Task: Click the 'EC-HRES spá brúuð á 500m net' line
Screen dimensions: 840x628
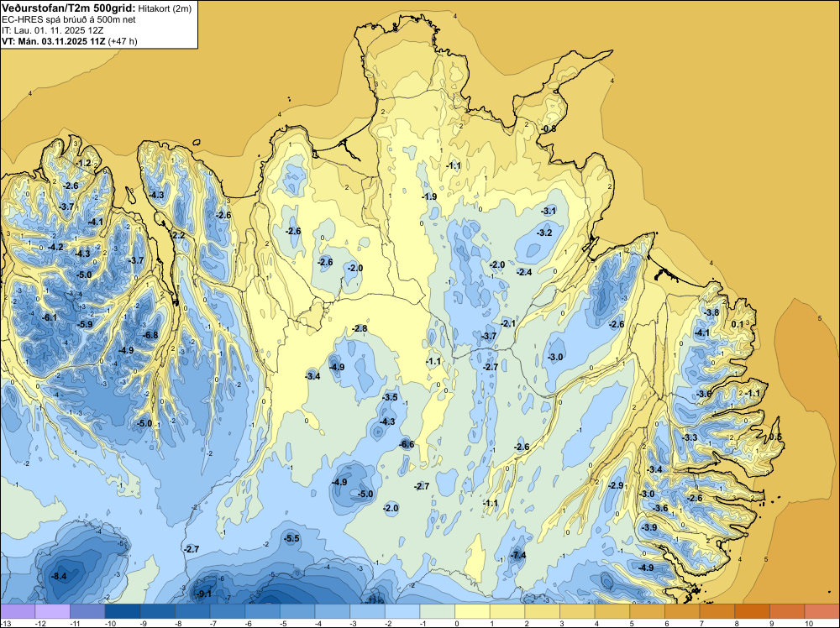Action: point(69,19)
